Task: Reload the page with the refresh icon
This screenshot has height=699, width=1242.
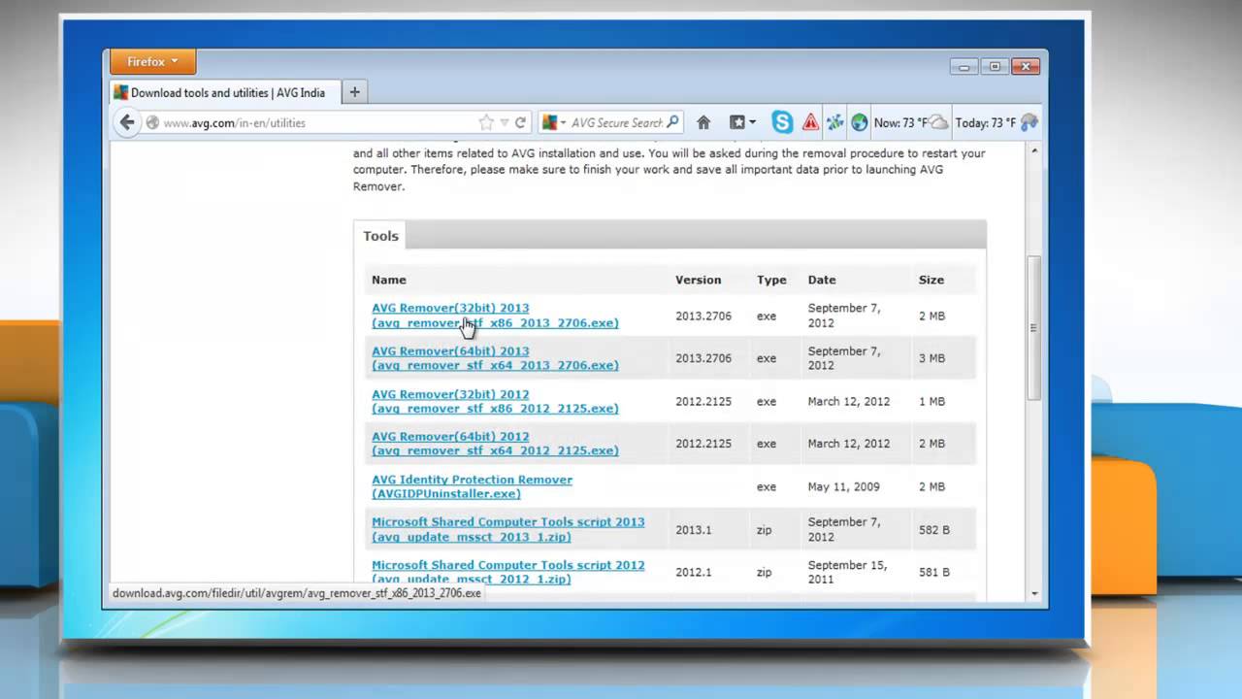Action: pyautogui.click(x=520, y=122)
